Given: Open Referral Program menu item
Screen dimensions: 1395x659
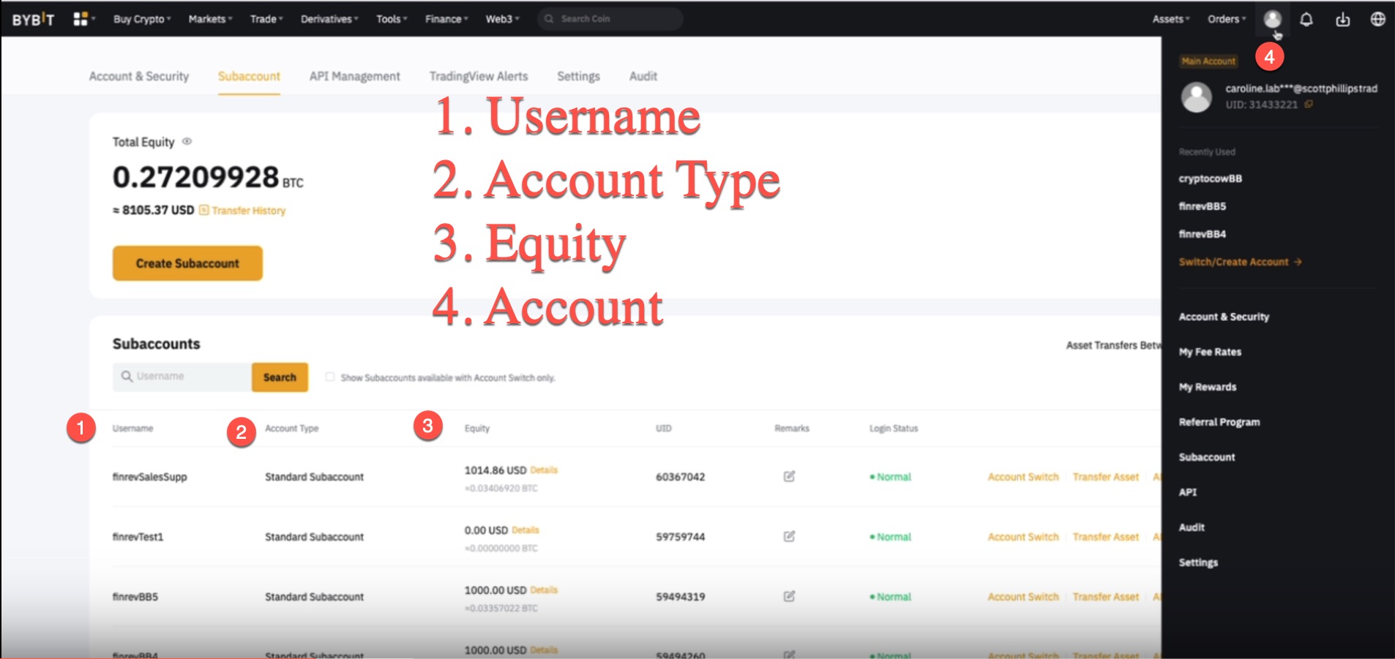Looking at the screenshot, I should pos(1219,422).
